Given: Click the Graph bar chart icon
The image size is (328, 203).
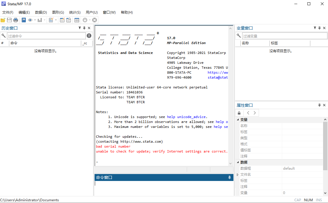Looking at the screenshot, I should [x=40, y=20].
